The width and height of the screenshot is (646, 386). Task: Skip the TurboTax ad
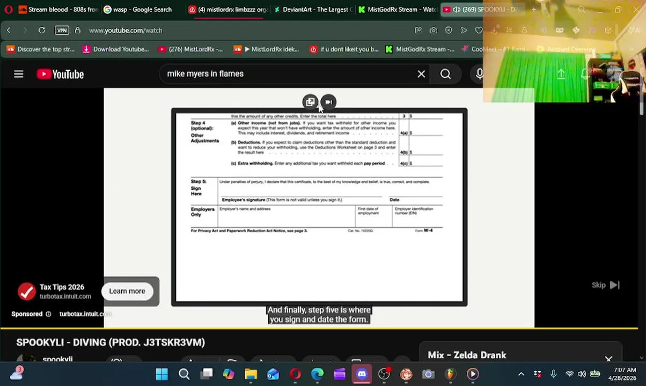tap(606, 285)
